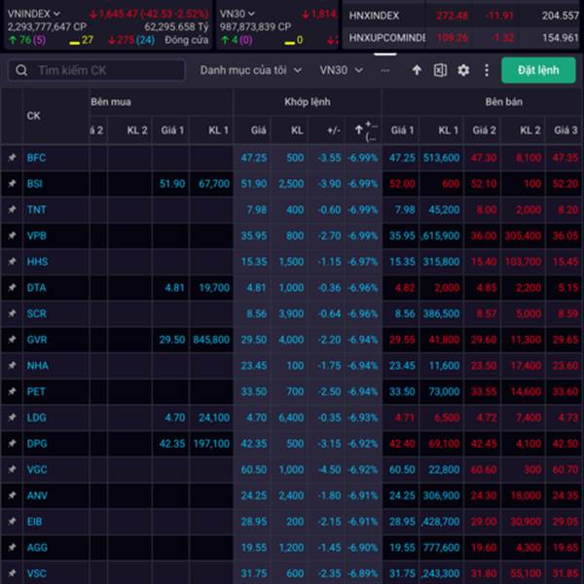Click GVR buy volume 845,800

tap(211, 340)
